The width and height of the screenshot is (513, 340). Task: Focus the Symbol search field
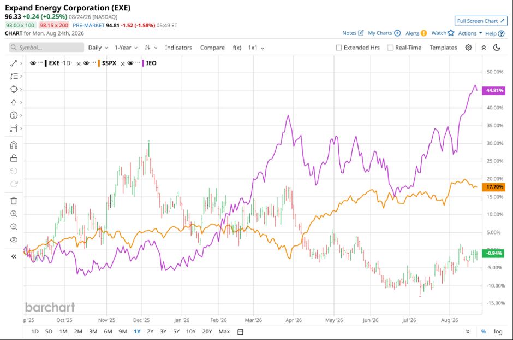(46, 48)
